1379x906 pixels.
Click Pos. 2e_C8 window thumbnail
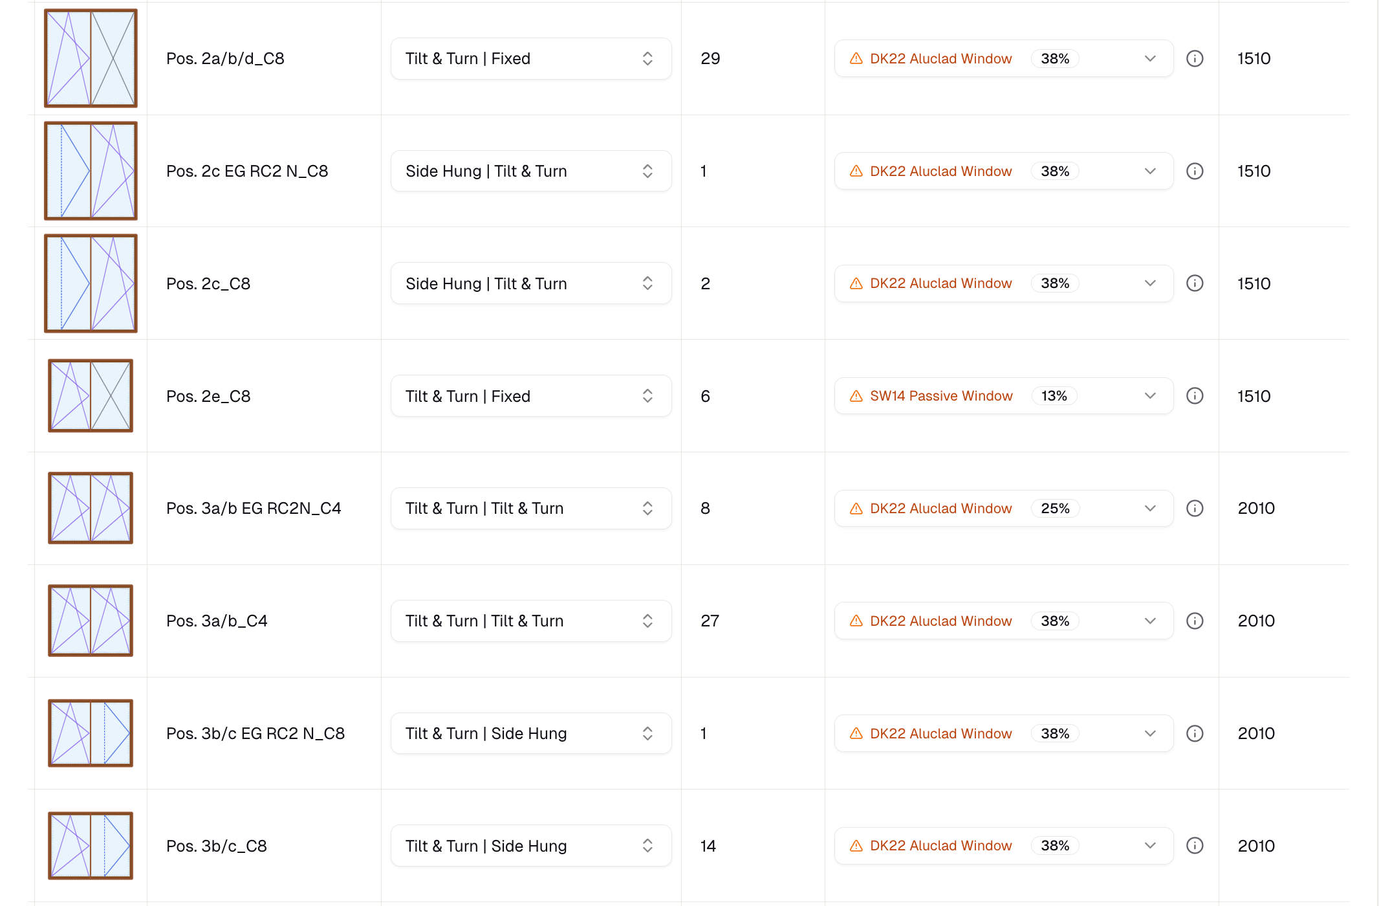tap(91, 396)
